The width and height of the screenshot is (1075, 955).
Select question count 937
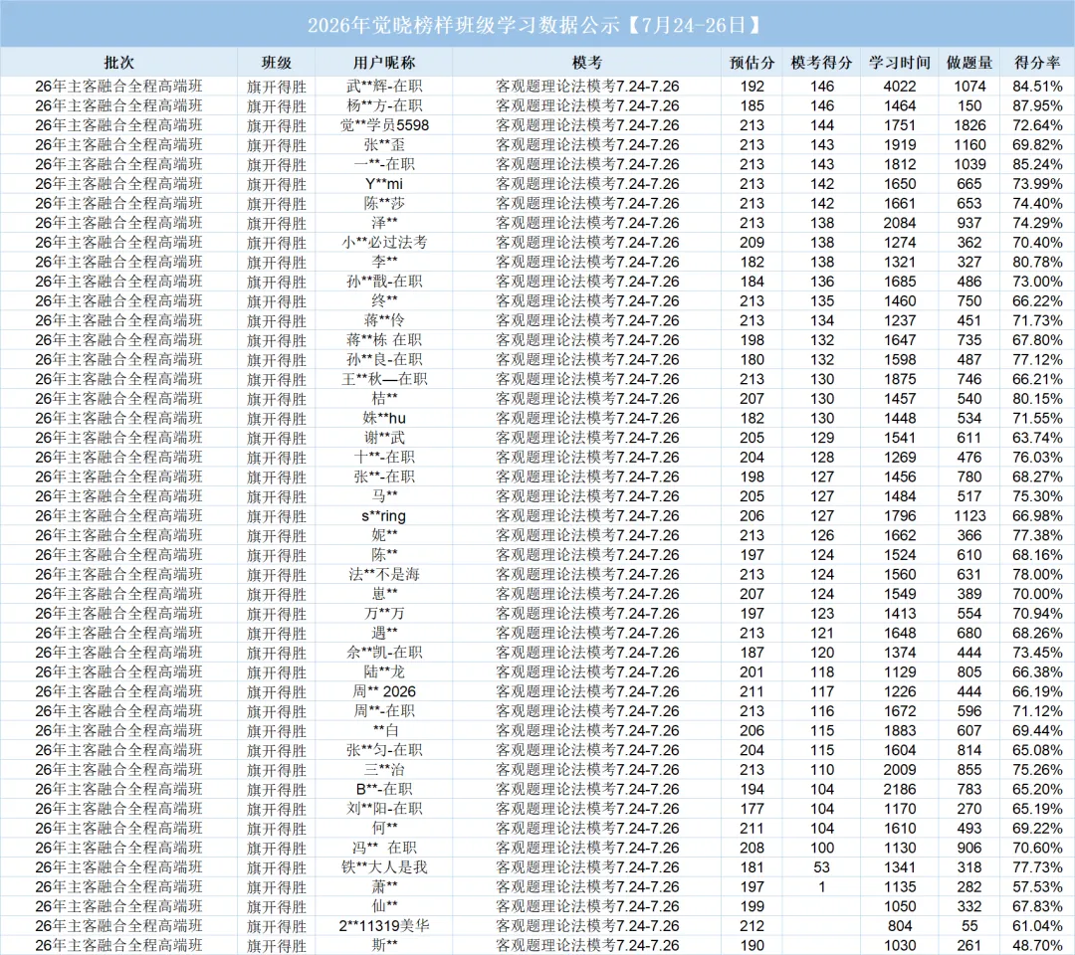point(969,223)
